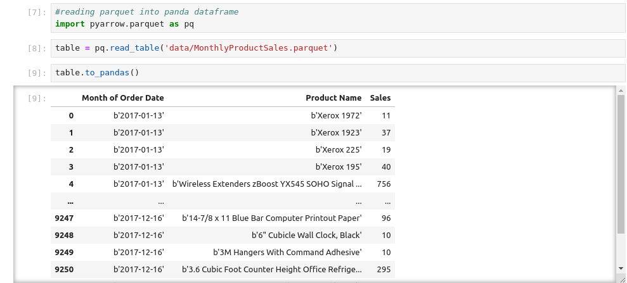
Task: Click the b'Xerox 1923' product cell
Action: (336, 133)
